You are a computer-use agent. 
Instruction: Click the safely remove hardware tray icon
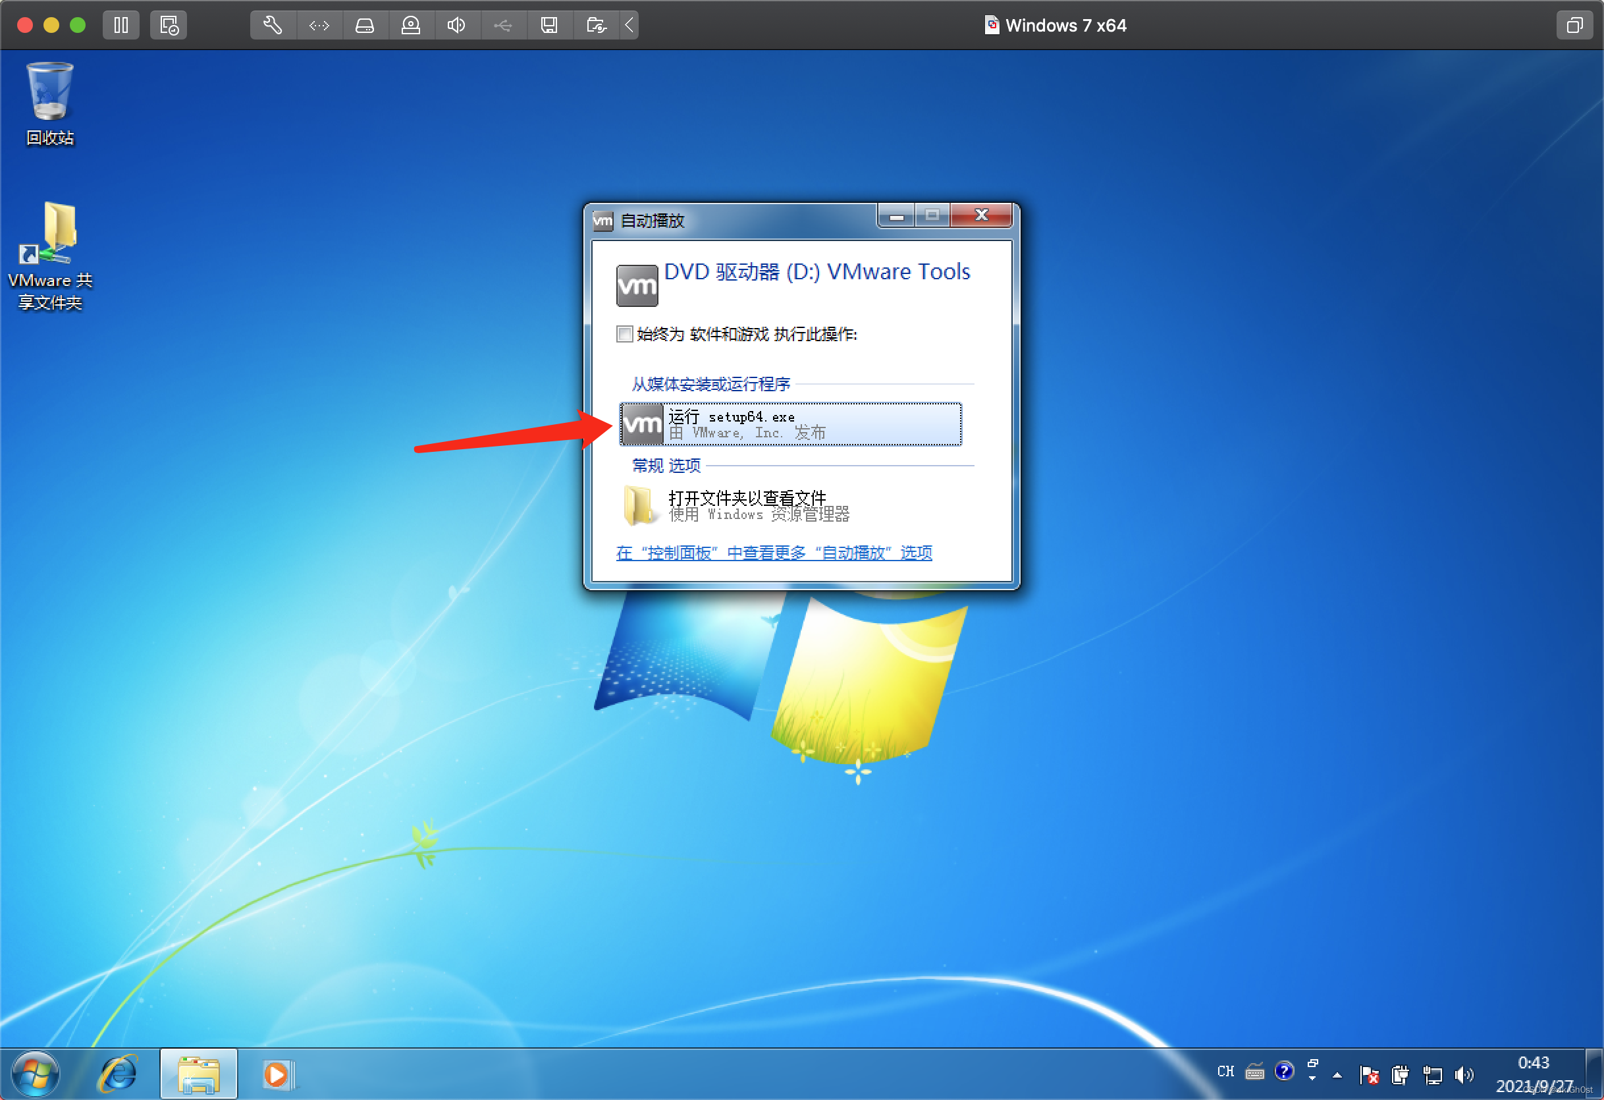coord(1401,1074)
